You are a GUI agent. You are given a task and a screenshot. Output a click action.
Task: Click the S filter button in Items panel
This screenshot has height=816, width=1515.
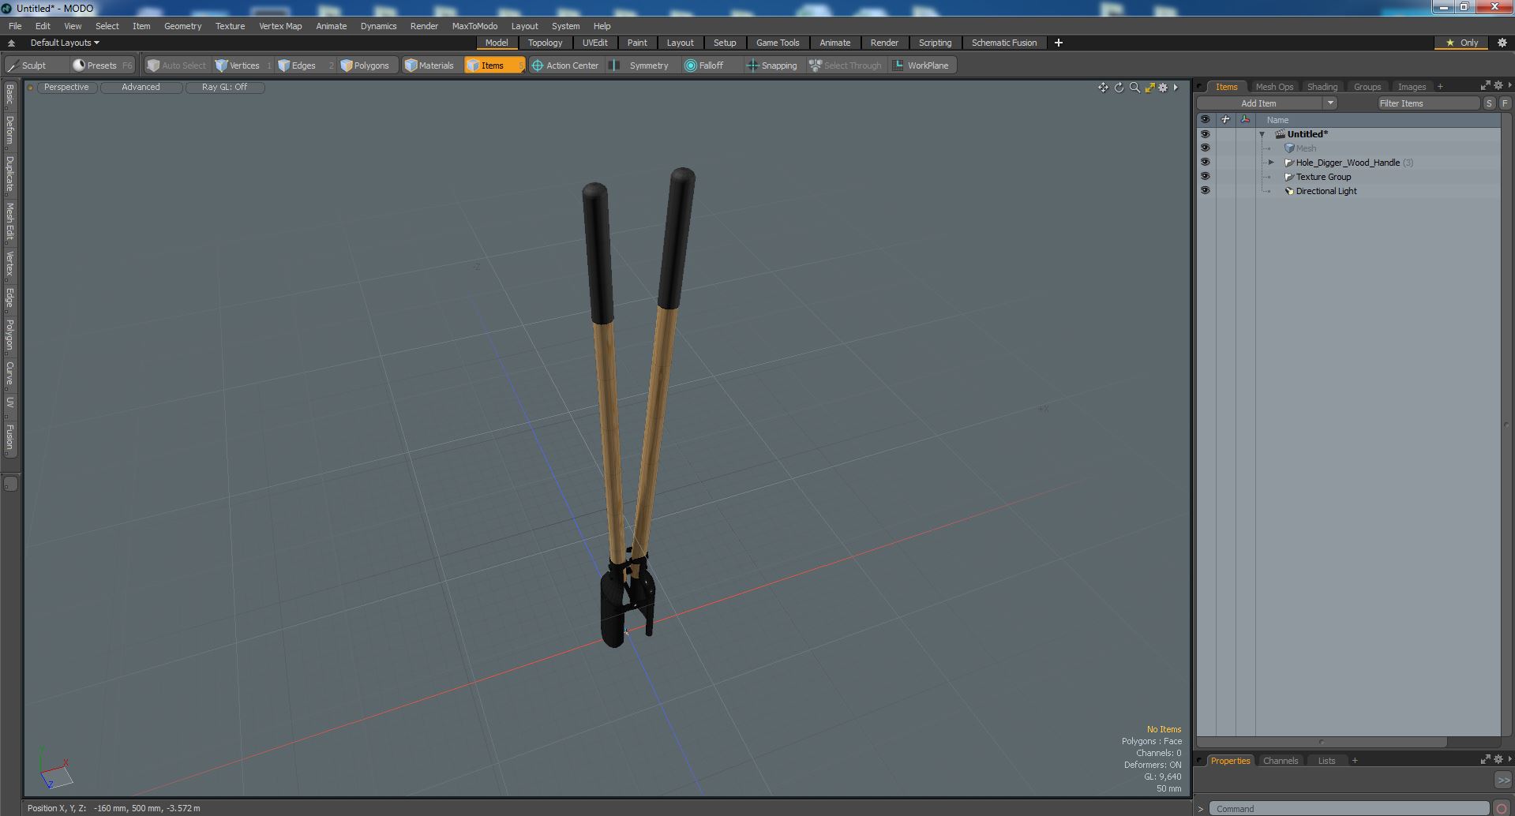(1489, 103)
